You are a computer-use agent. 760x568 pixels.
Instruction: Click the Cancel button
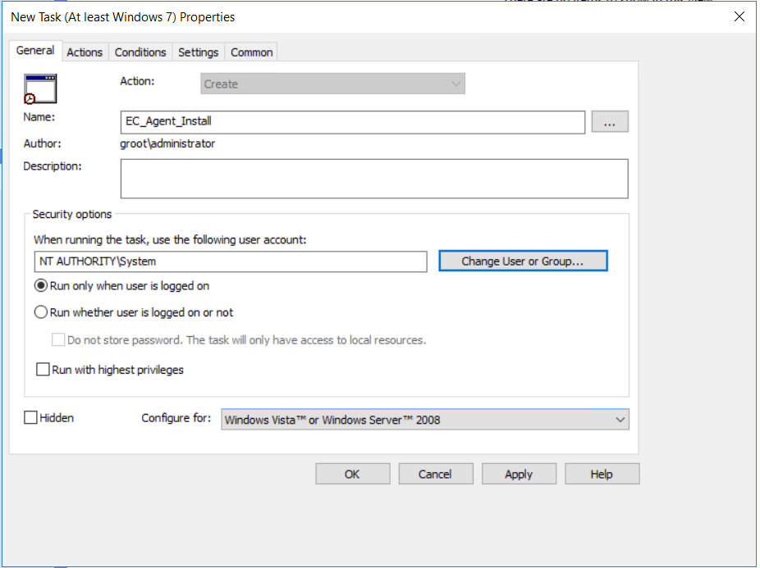(x=435, y=474)
